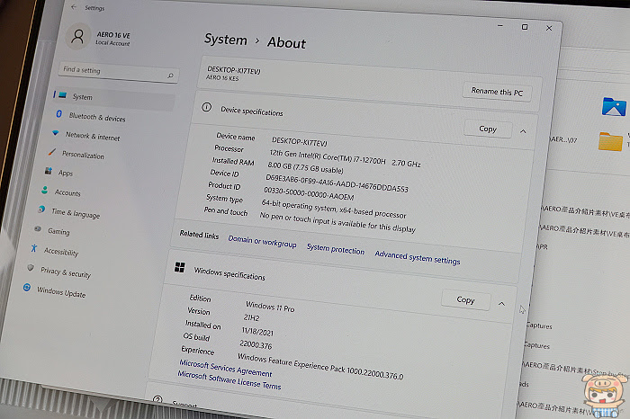The width and height of the screenshot is (630, 419).
Task: Select the System monitor icon in sidebar
Action: pos(62,95)
